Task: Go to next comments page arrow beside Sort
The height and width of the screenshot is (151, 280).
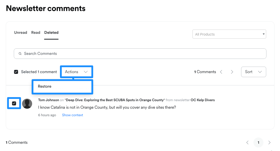Action: pyautogui.click(x=232, y=72)
